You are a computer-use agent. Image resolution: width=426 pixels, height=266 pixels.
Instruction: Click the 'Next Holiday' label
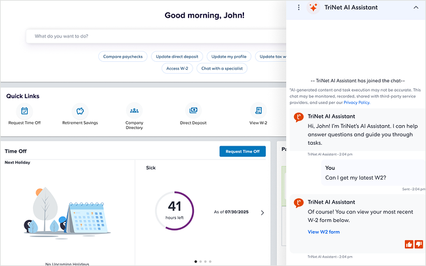pyautogui.click(x=17, y=163)
